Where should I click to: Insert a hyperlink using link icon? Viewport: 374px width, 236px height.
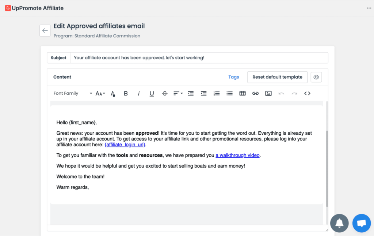point(255,93)
